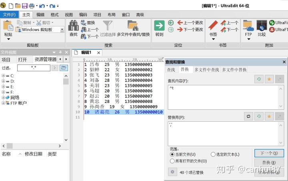Click the 过滤选择 funnel icon
Image resolution: width=288 pixels, height=181 pixels.
pyautogui.click(x=108, y=26)
